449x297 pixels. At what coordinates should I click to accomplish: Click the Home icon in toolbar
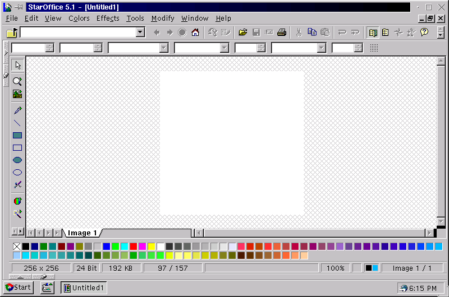195,33
